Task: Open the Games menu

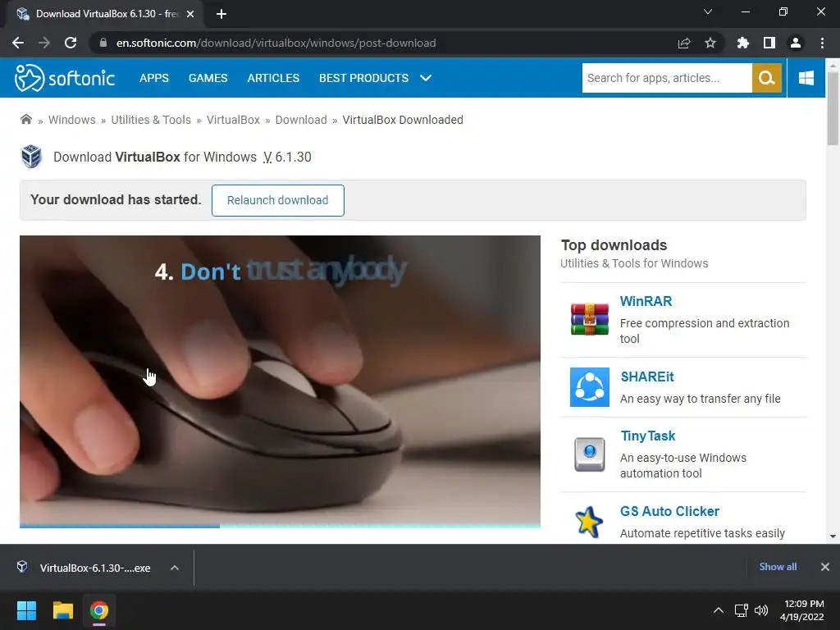Action: click(208, 78)
